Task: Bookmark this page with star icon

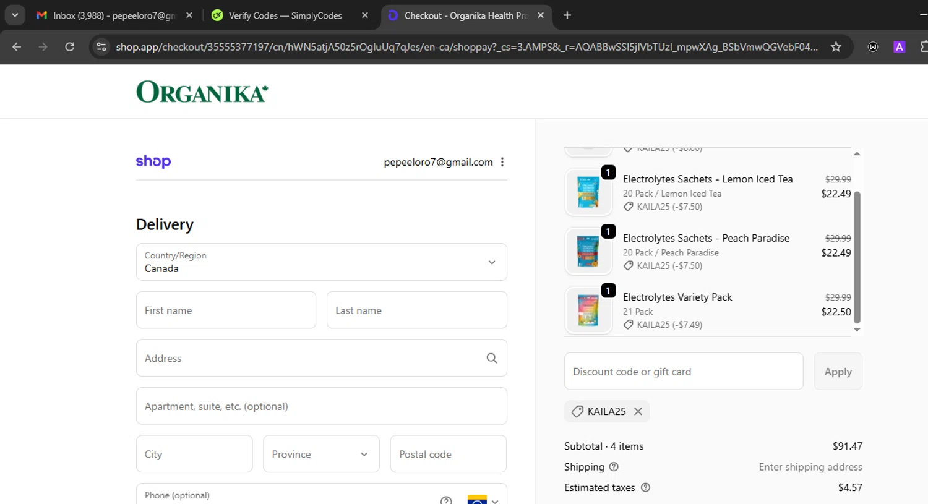Action: (x=836, y=47)
